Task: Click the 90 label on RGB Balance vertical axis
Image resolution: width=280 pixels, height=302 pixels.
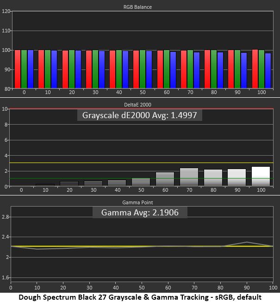Action: [x=7, y=69]
